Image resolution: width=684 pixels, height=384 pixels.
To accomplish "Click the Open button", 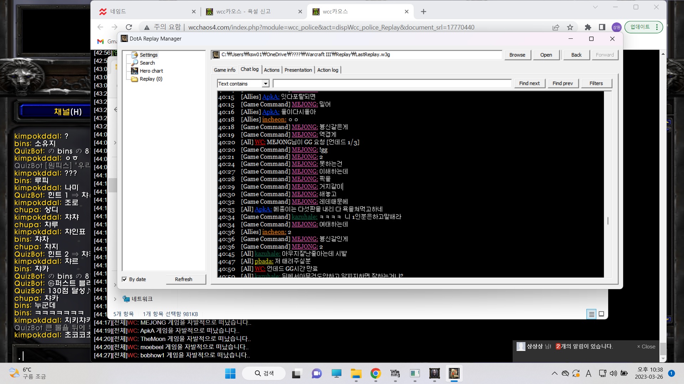I will click(546, 55).
